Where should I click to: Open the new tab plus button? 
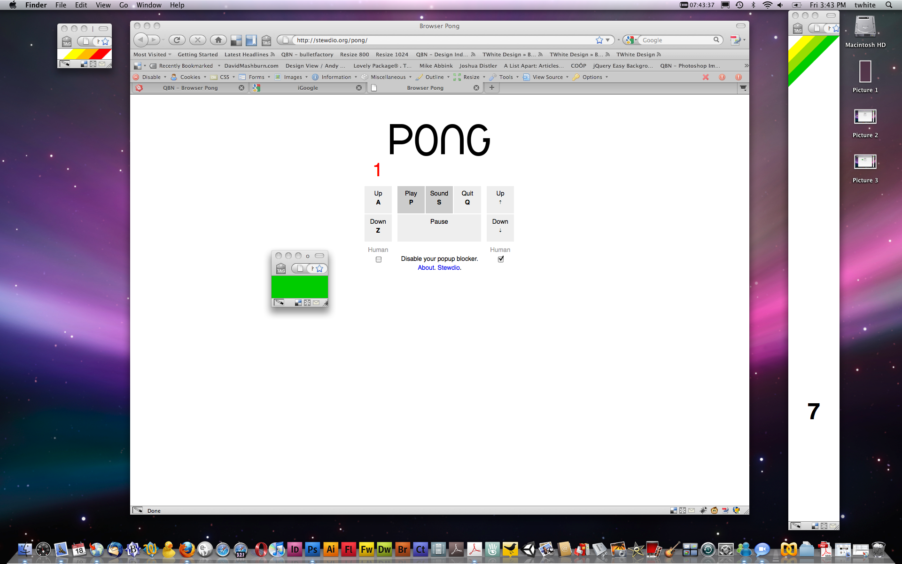(x=491, y=87)
